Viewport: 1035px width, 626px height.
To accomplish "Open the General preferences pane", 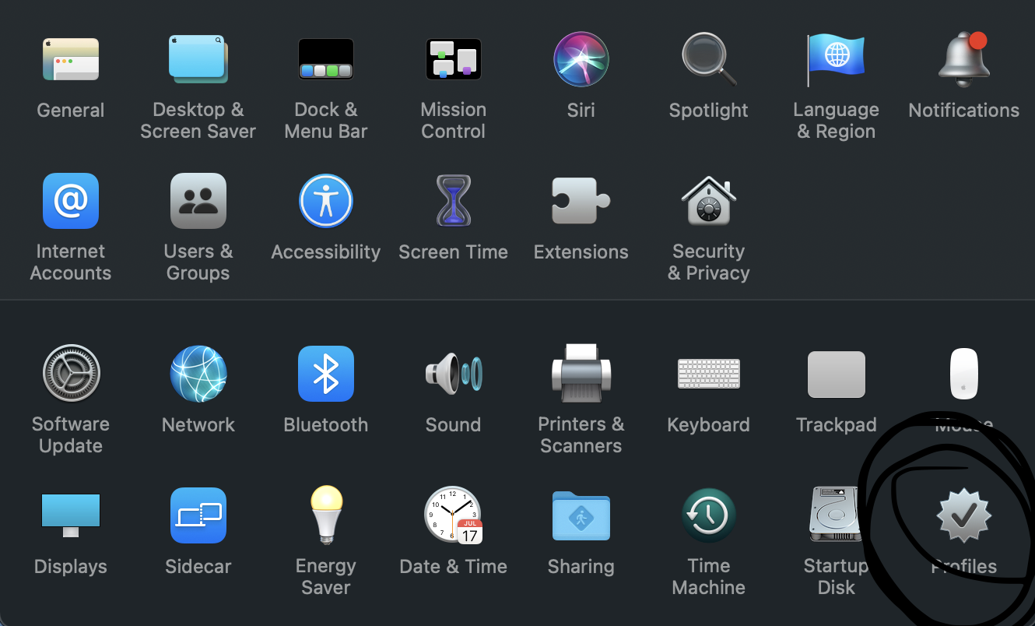I will coord(71,59).
